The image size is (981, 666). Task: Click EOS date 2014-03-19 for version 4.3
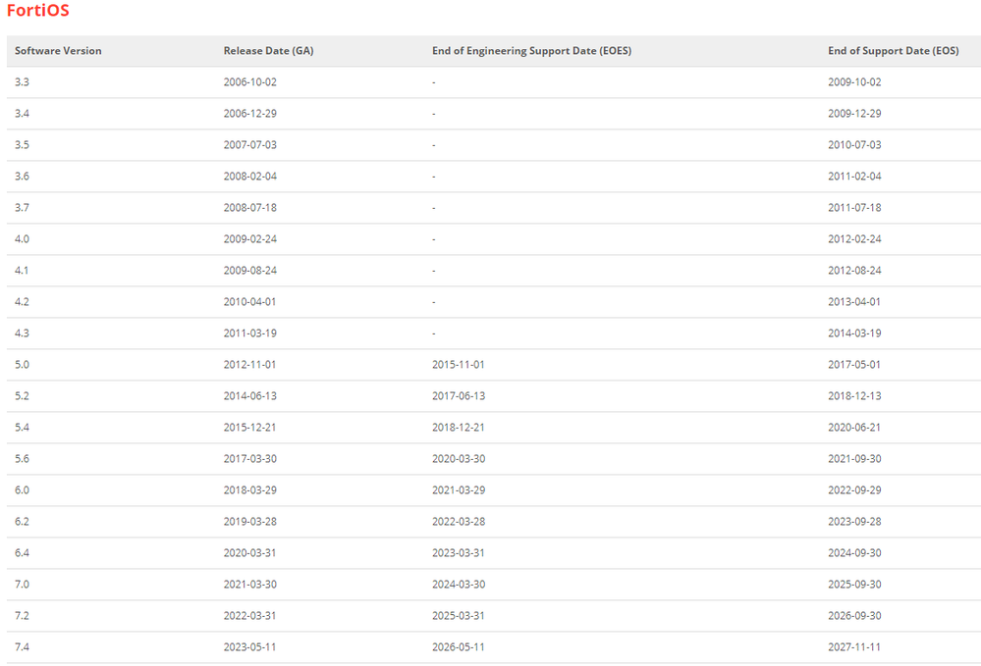click(854, 333)
